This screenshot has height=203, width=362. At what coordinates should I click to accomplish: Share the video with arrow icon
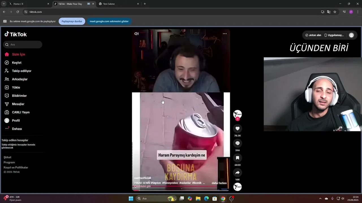[x=238, y=173]
